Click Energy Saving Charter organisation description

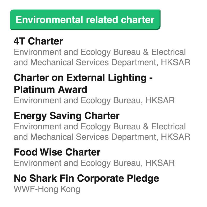click(x=102, y=132)
